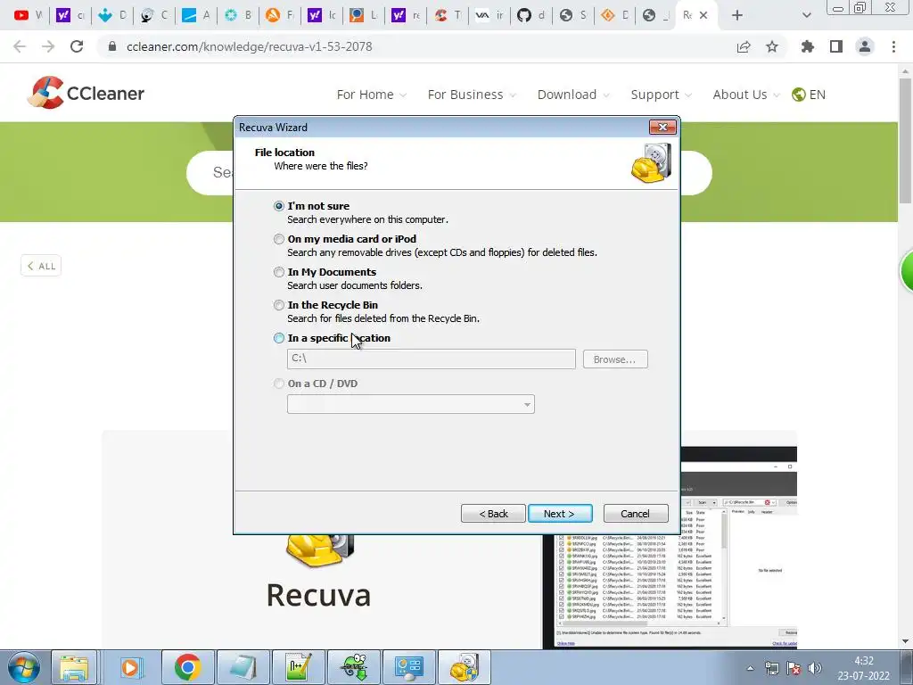Switch to the VA icon tab
913x685 pixels.
point(490,15)
